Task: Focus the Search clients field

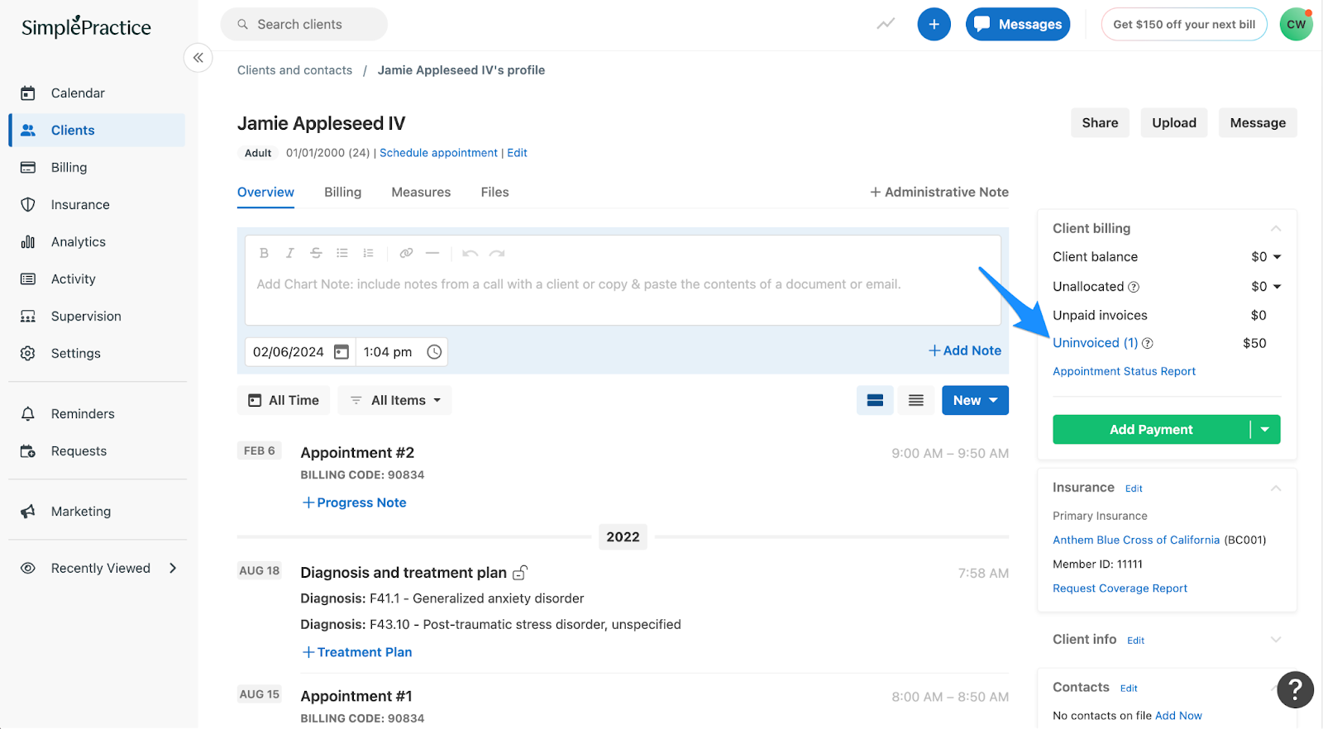Action: coord(304,24)
